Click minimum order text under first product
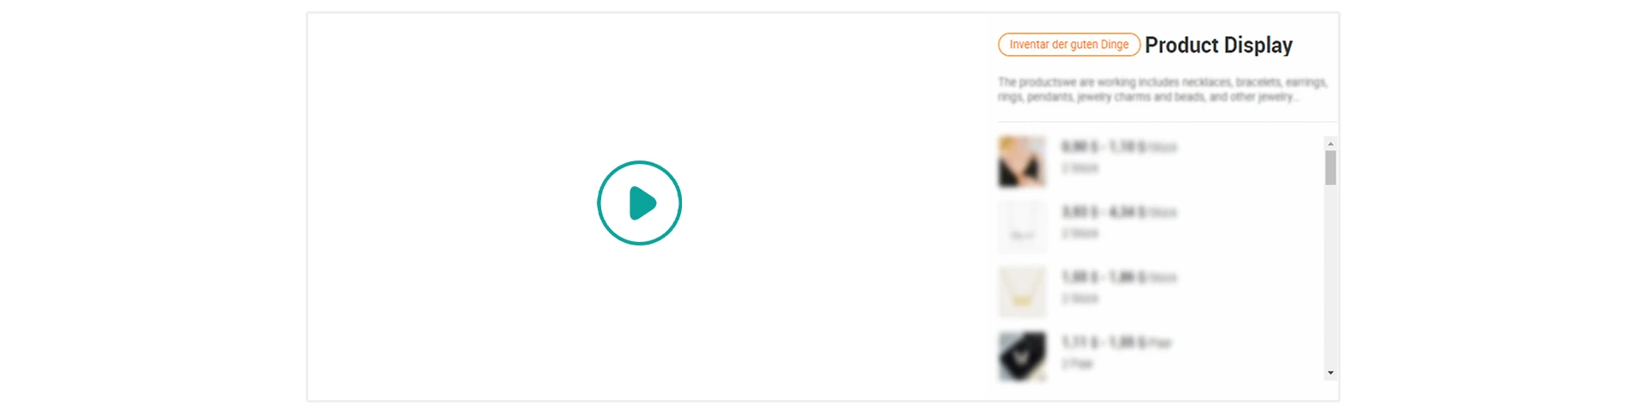 (x=1080, y=168)
